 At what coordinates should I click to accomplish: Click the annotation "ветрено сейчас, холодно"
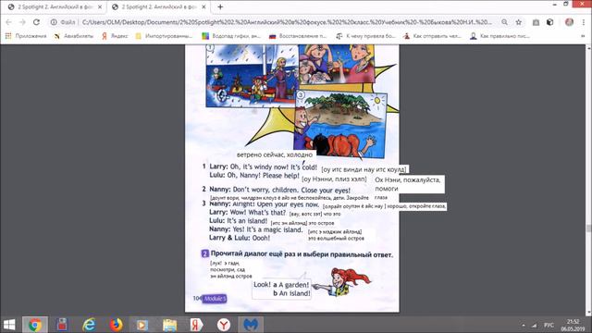point(275,154)
